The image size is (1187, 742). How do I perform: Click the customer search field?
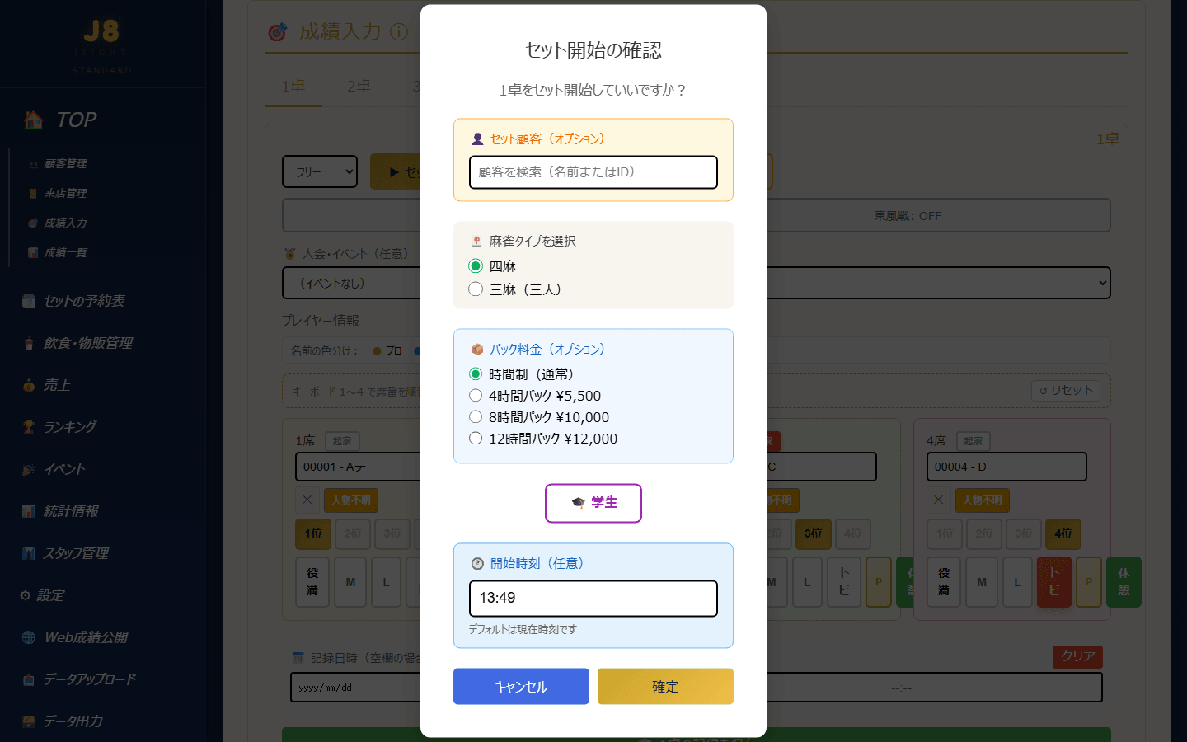(x=593, y=172)
